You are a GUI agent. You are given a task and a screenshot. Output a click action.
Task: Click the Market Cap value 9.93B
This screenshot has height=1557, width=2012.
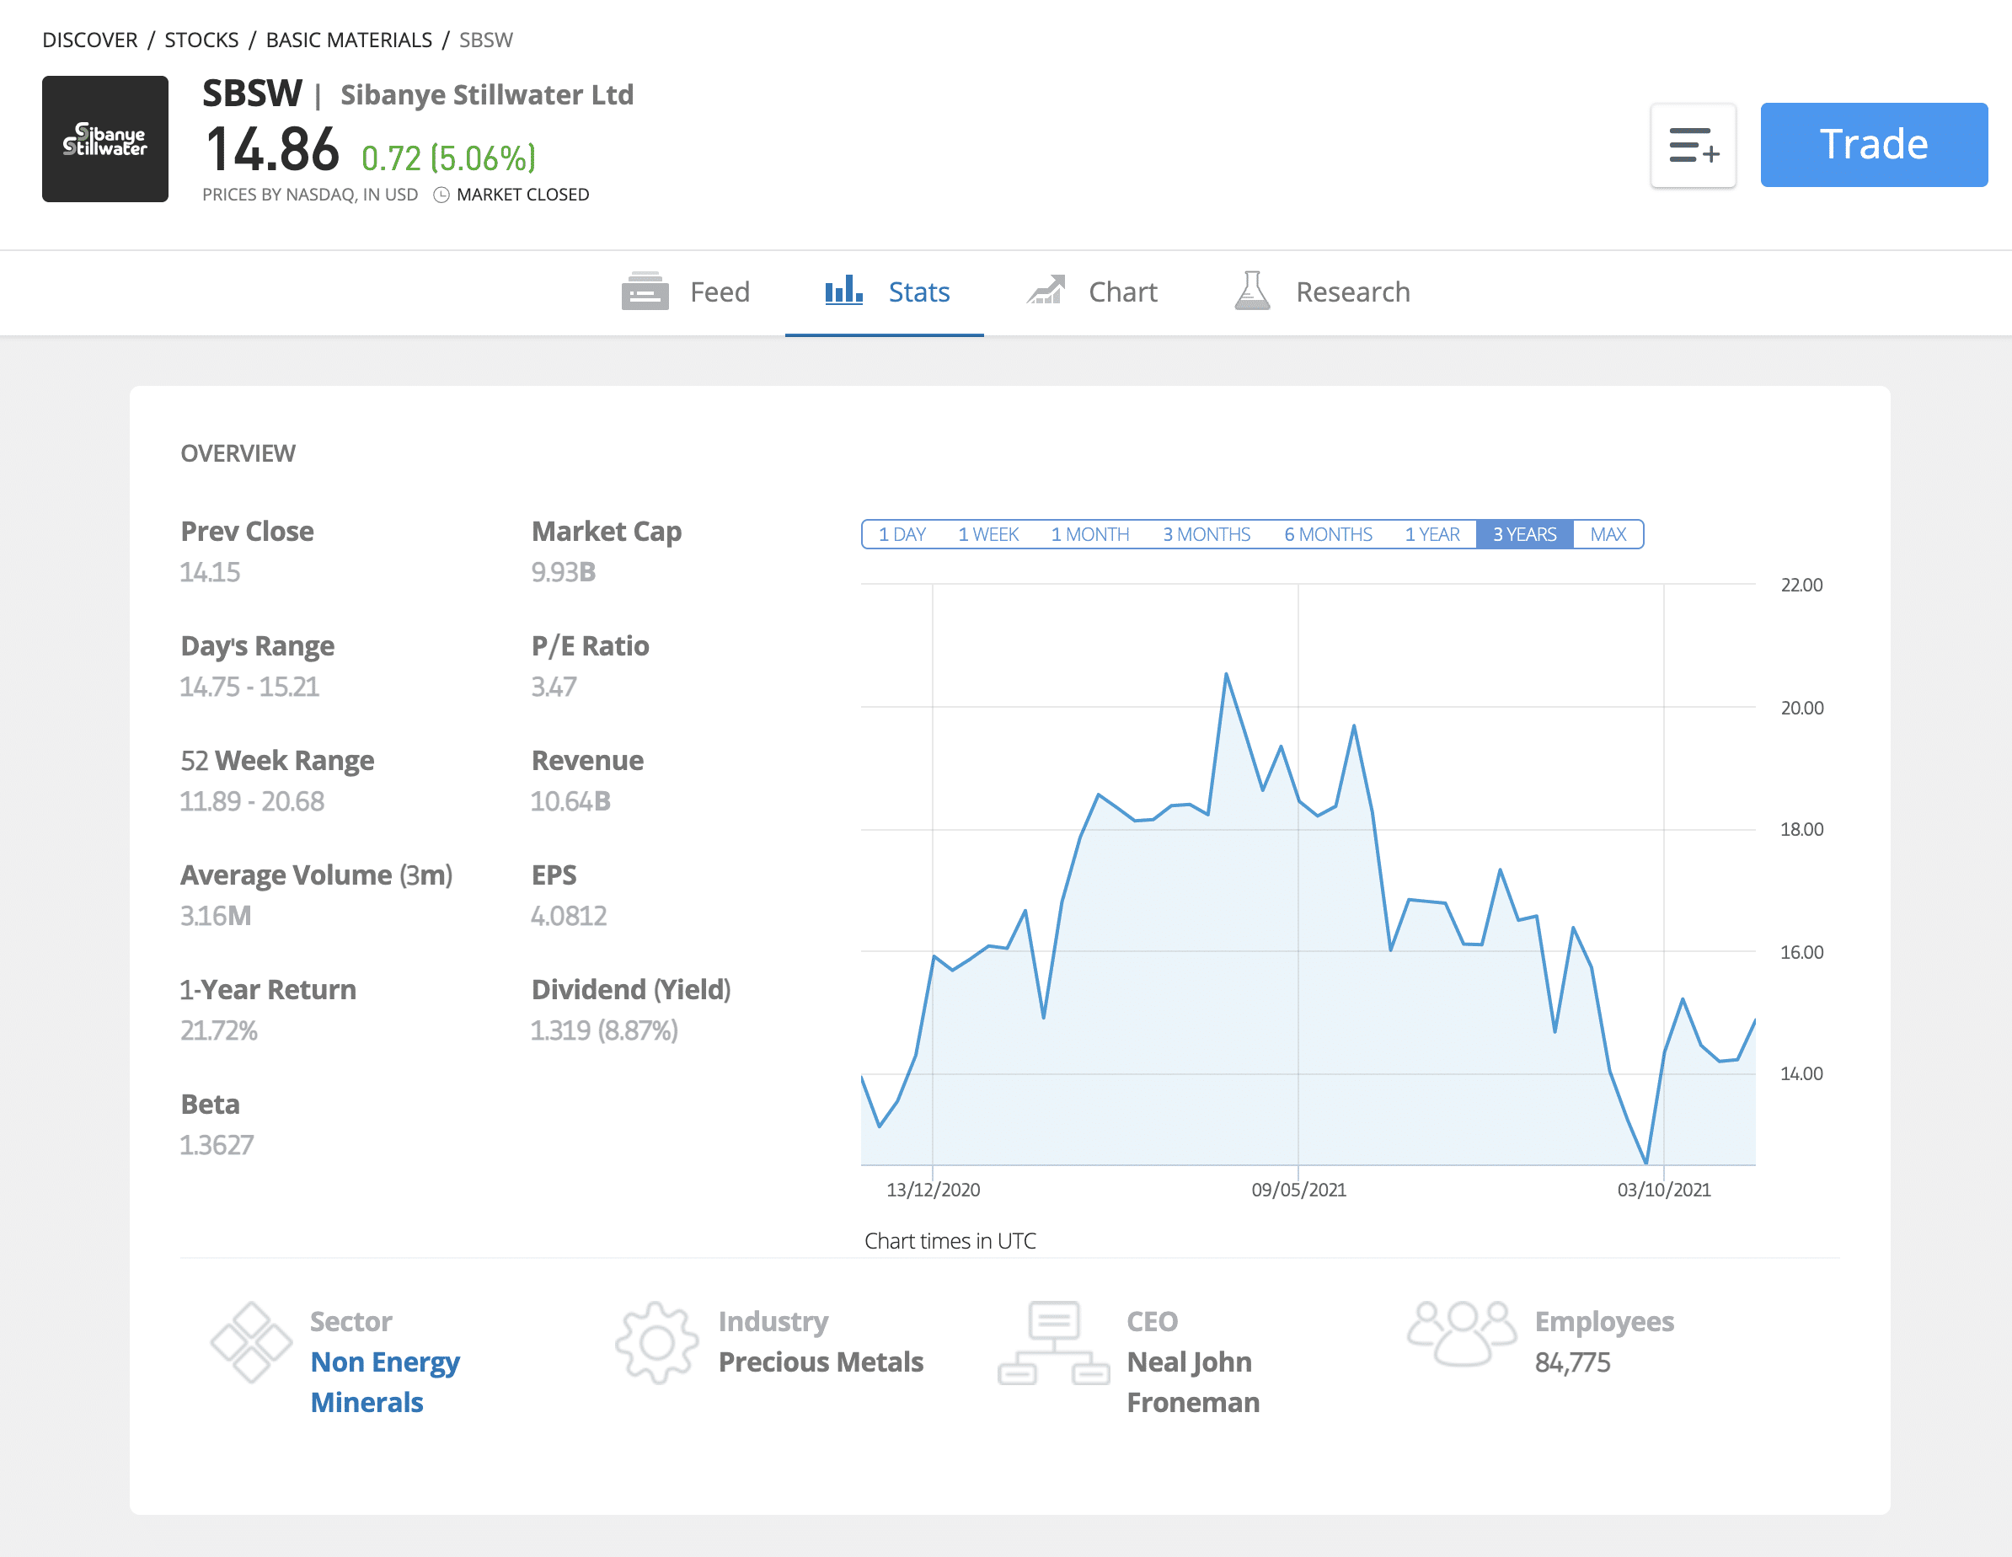coord(563,572)
